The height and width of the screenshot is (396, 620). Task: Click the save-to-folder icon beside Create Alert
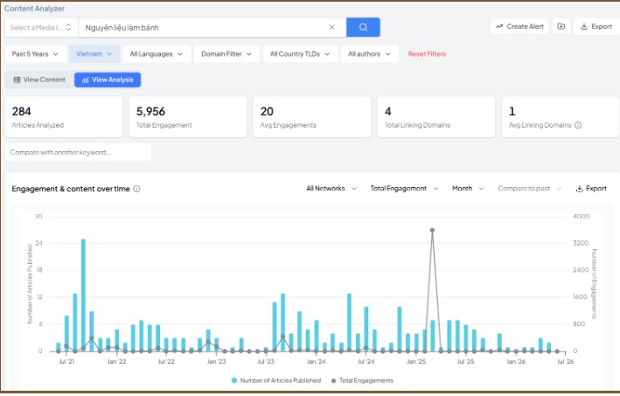click(561, 26)
